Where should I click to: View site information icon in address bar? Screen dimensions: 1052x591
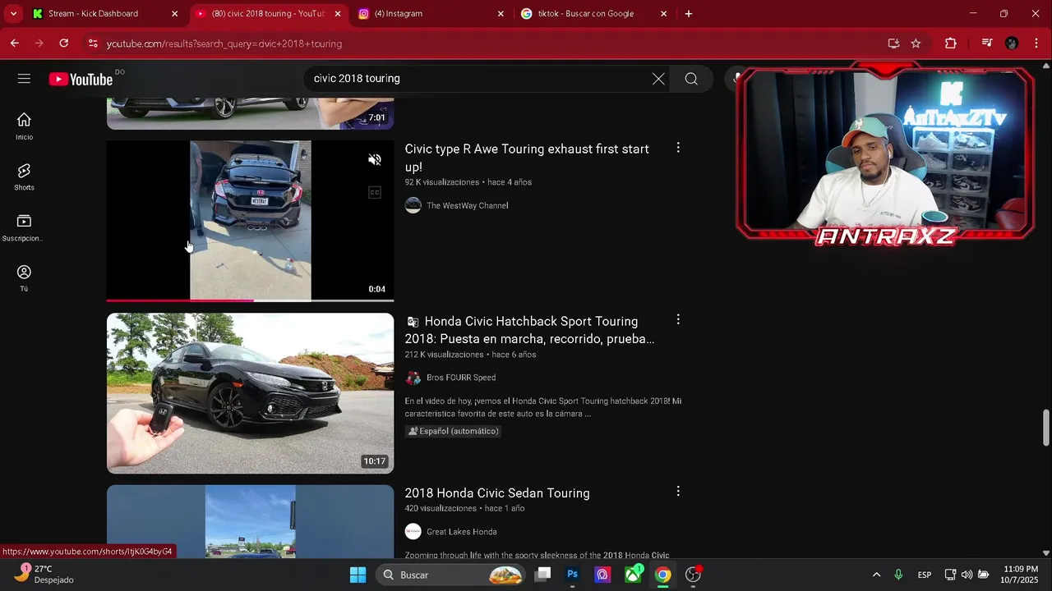coord(93,44)
